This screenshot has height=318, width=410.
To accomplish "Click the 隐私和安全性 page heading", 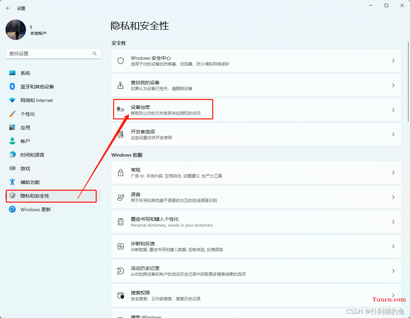I will (x=140, y=26).
